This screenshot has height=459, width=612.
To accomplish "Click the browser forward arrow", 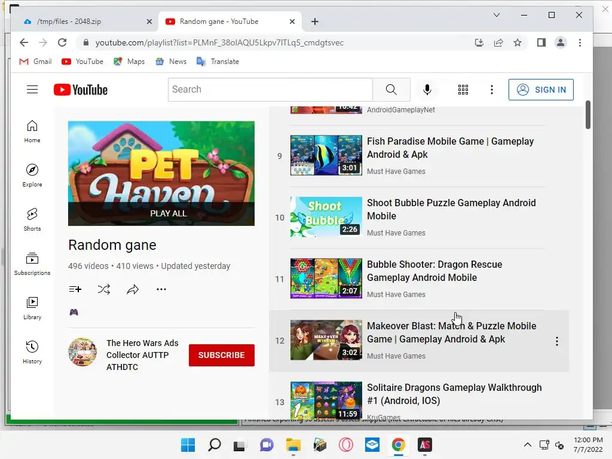I will (43, 42).
